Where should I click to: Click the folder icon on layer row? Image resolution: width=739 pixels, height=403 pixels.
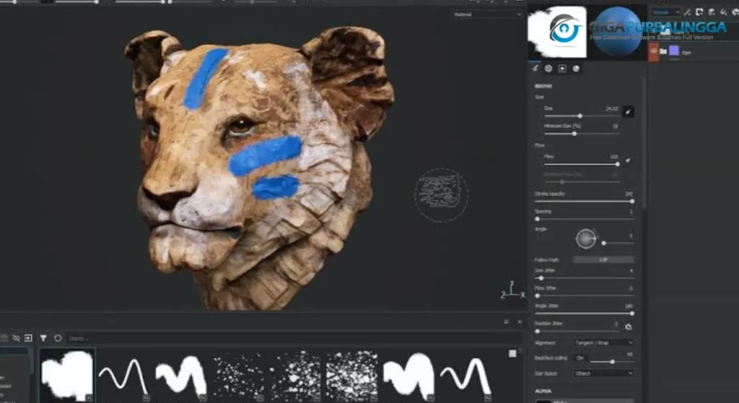tap(663, 51)
